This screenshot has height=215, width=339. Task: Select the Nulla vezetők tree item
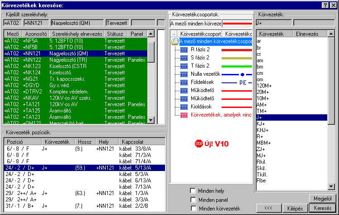pyautogui.click(x=205, y=74)
